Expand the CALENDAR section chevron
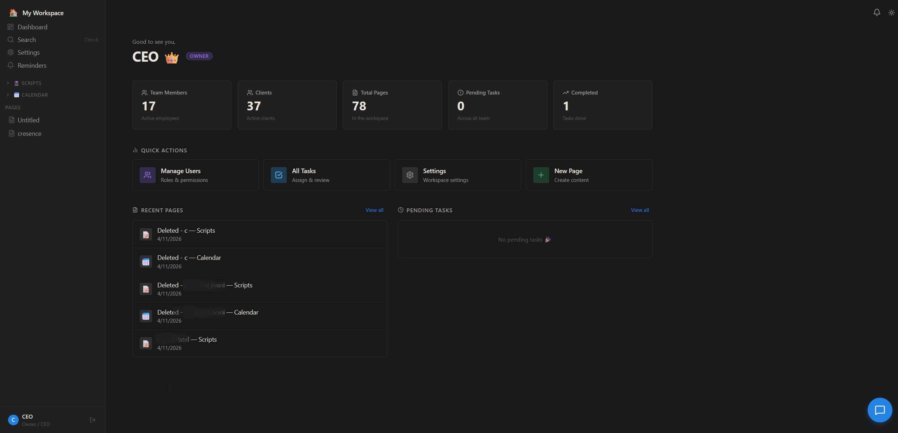Viewport: 898px width, 433px height. pyautogui.click(x=8, y=95)
